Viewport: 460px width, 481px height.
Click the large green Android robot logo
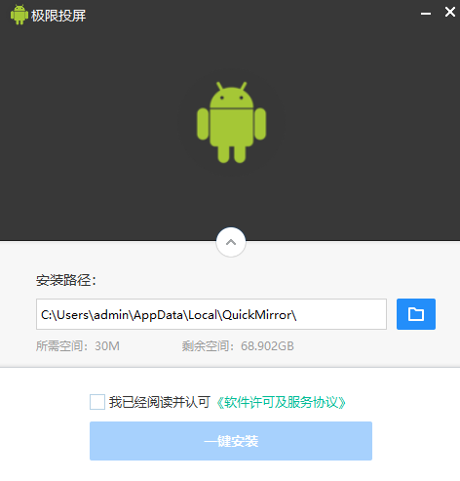pos(231,122)
